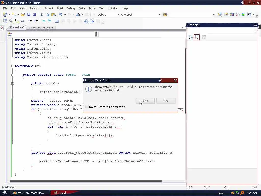Image resolution: width=261 pixels, height=196 pixels.
Task: Click No in the build errors dialog
Action: point(166,101)
